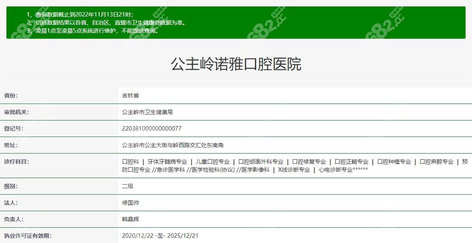
Task: Select the notice line about 2022年11月13日21时
Action: (x=80, y=15)
